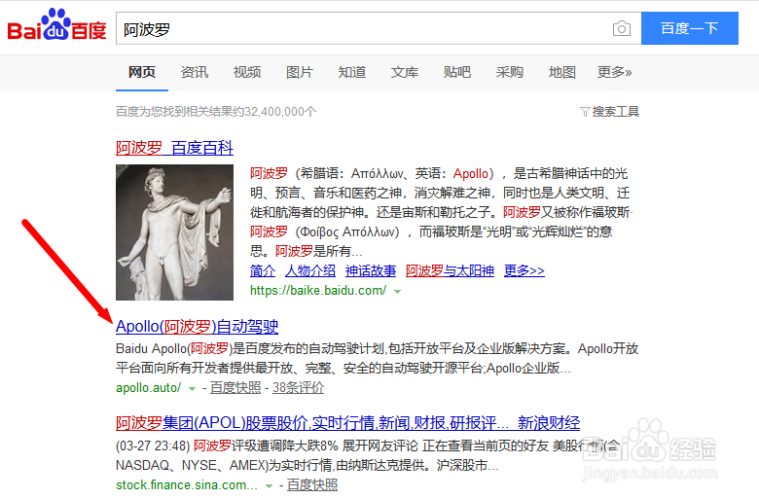The height and width of the screenshot is (499, 759).
Task: Open the 简介 sublink
Action: 263,270
